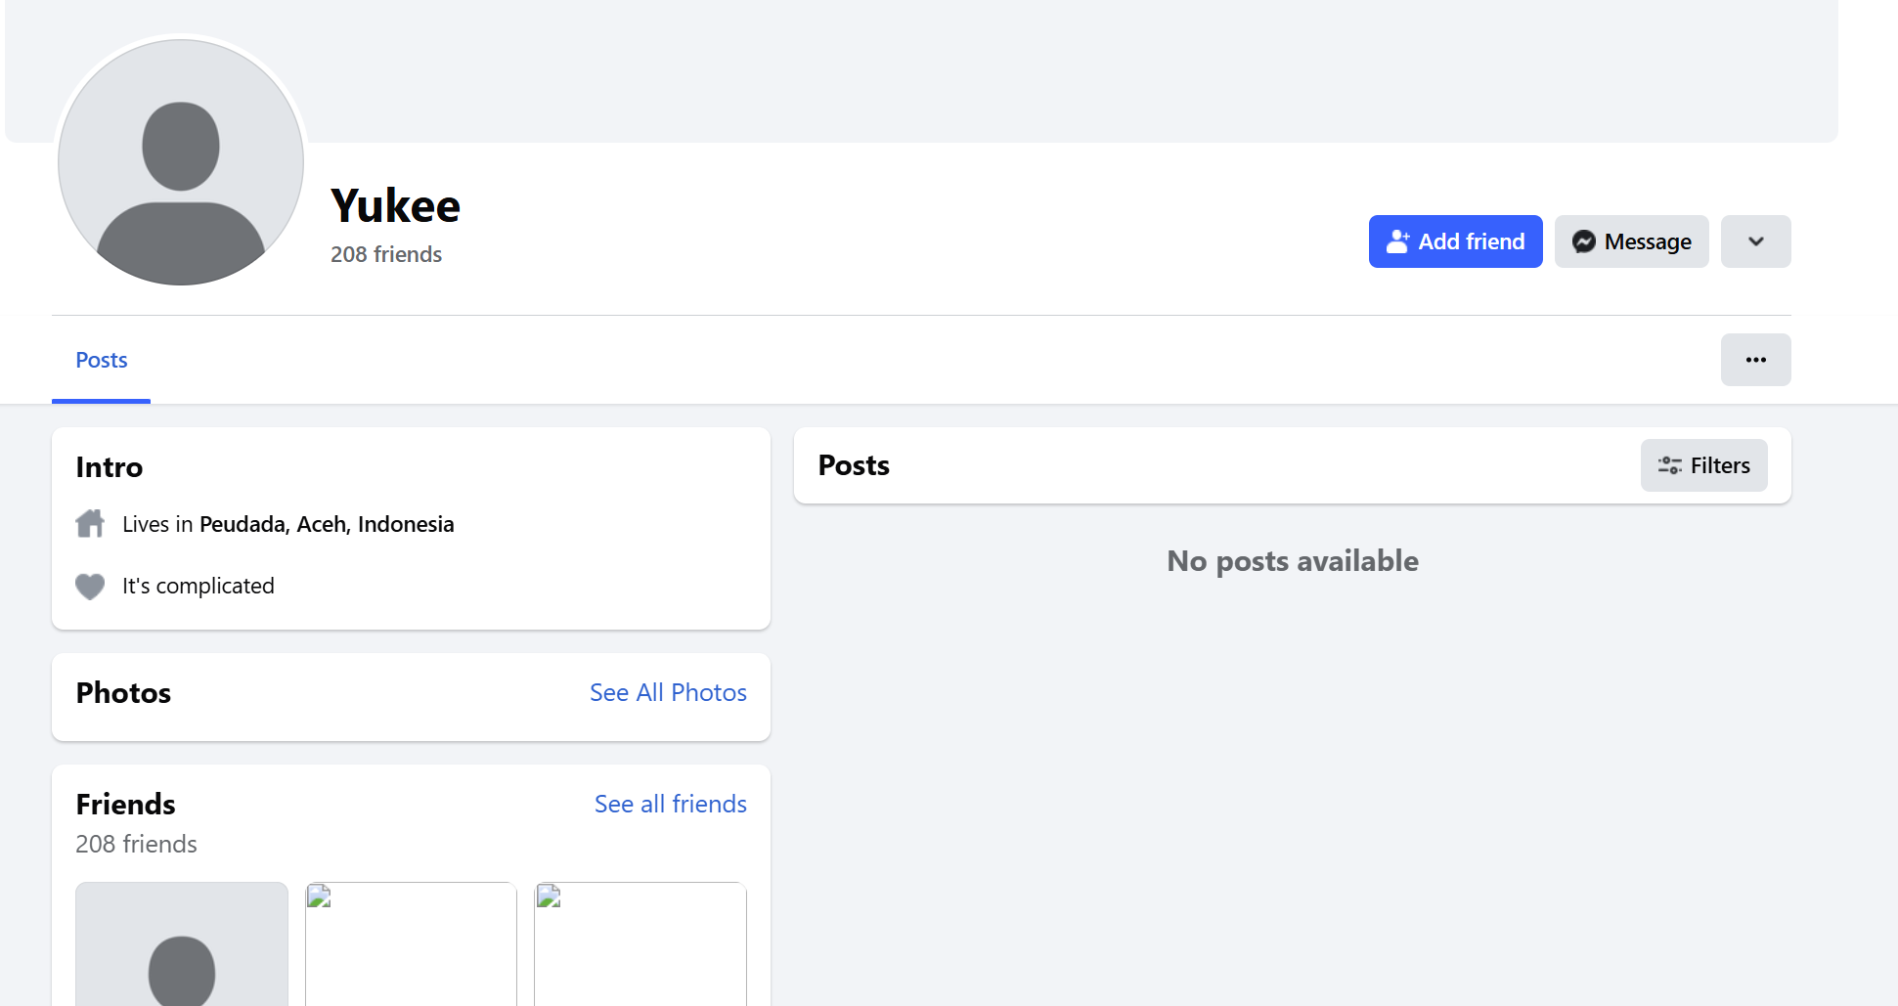Click the home icon next to Lives in
This screenshot has height=1006, width=1898.
90,524
